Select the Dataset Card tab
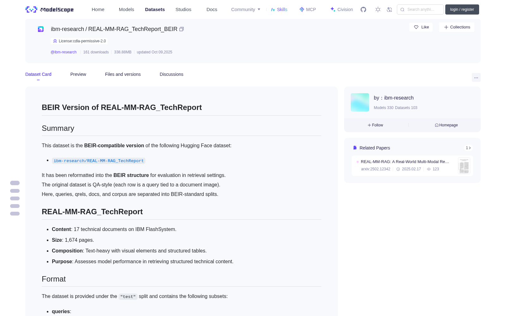Screen dimensions: 506x316 point(38,74)
